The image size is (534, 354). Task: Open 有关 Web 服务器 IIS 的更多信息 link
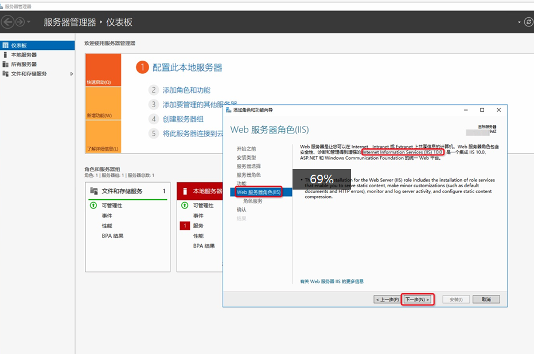coord(332,281)
